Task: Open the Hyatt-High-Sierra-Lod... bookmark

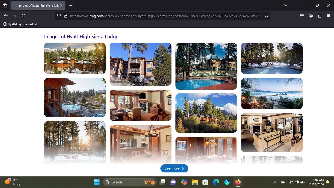Action: [21, 24]
